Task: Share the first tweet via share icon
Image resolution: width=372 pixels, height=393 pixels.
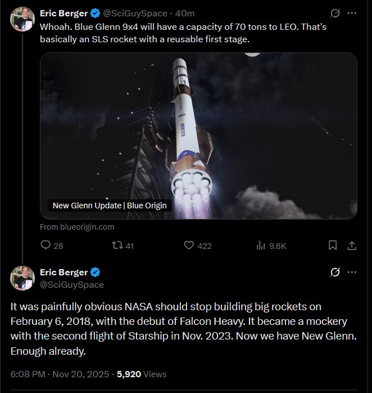Action: [352, 245]
